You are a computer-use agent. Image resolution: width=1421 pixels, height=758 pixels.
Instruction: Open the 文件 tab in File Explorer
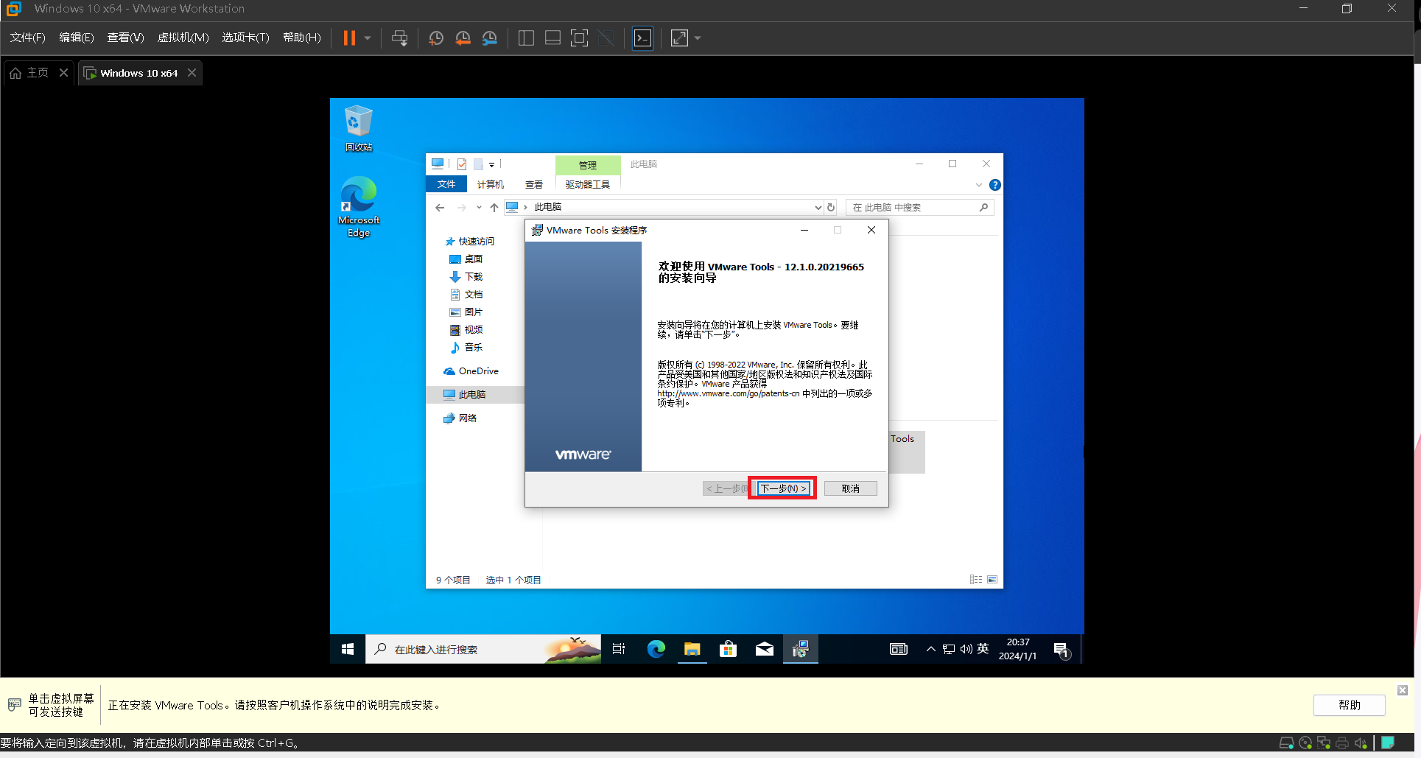pyautogui.click(x=446, y=184)
